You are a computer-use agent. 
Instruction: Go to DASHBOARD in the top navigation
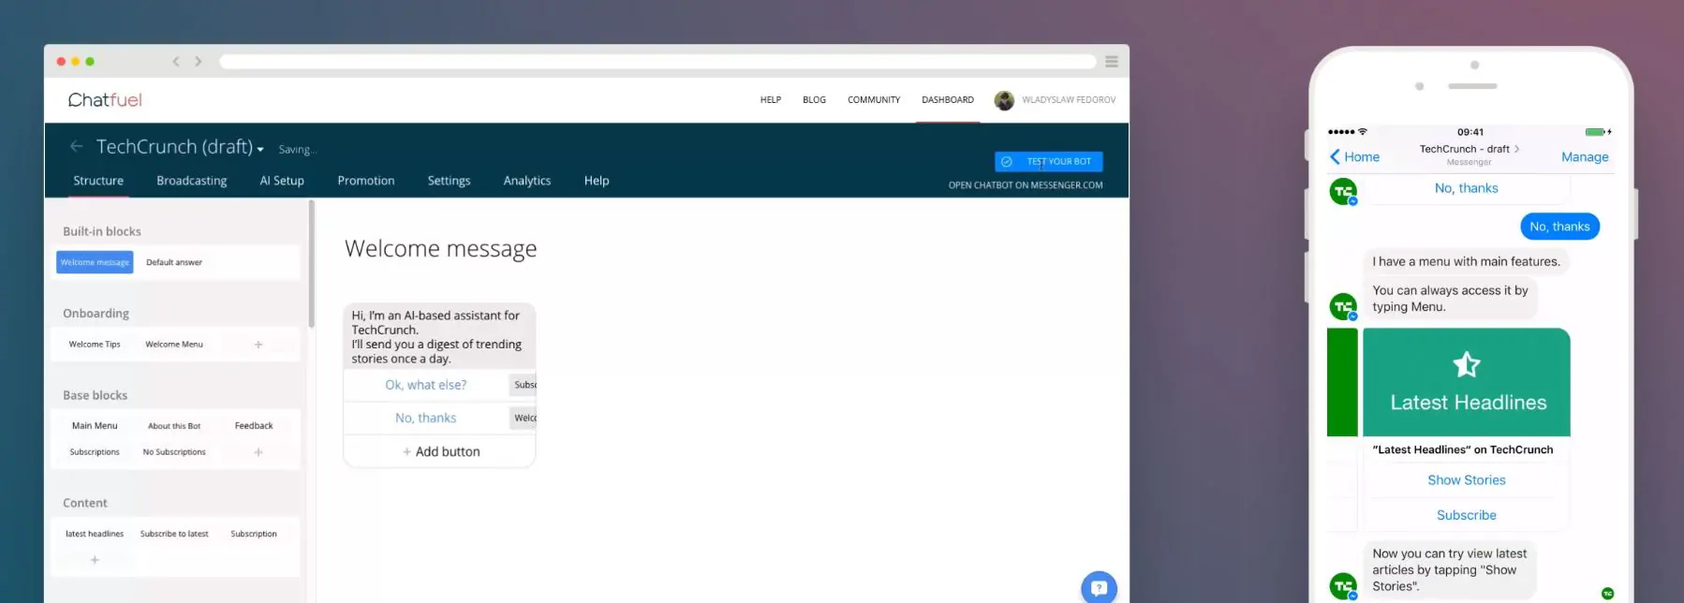coord(948,100)
